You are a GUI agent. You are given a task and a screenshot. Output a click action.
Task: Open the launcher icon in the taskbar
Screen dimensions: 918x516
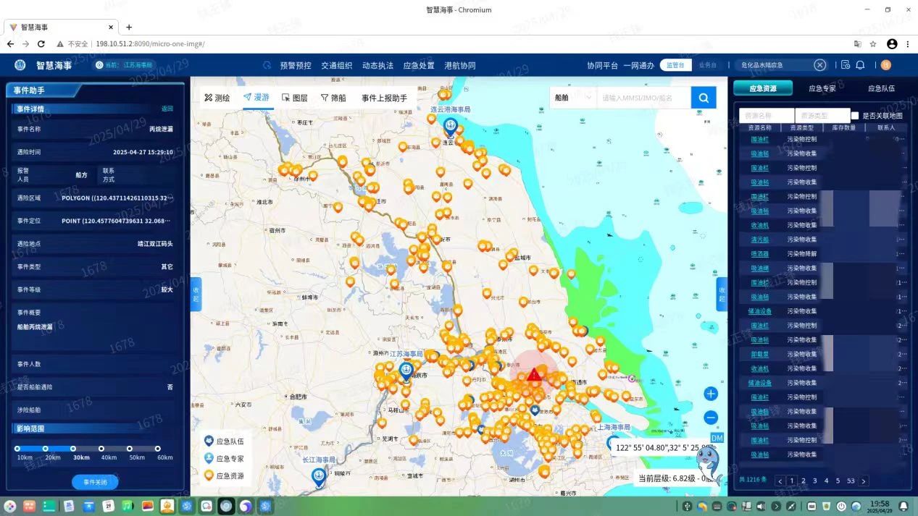click(x=10, y=506)
